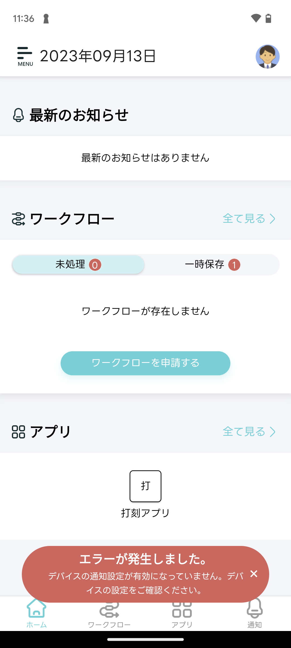Tap the workflow icon in section header
Image resolution: width=291 pixels, height=648 pixels.
point(18,219)
